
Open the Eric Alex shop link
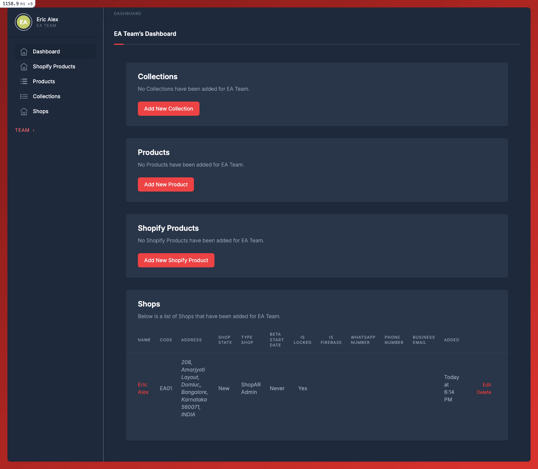[143, 388]
